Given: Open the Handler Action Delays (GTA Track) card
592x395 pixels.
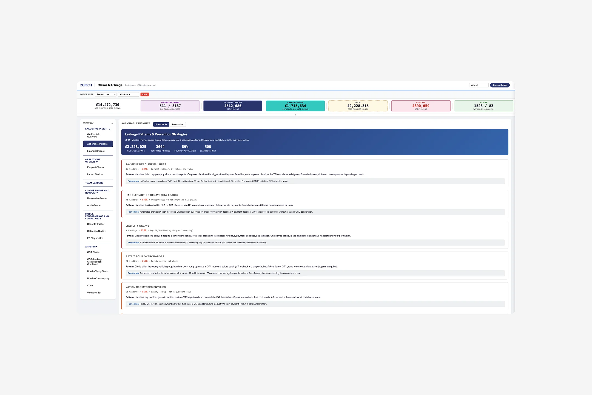Looking at the screenshot, I should (315, 204).
